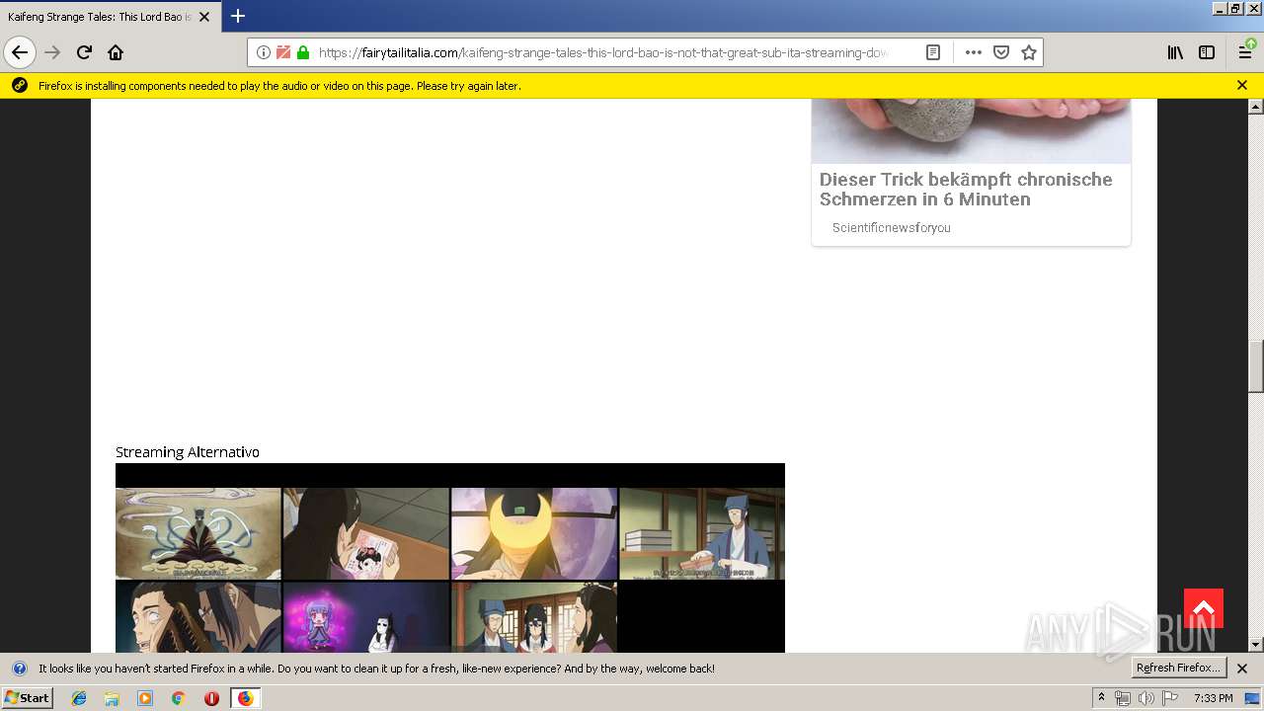Open Windows Explorer folder icon in taskbar
1264x711 pixels.
point(112,698)
